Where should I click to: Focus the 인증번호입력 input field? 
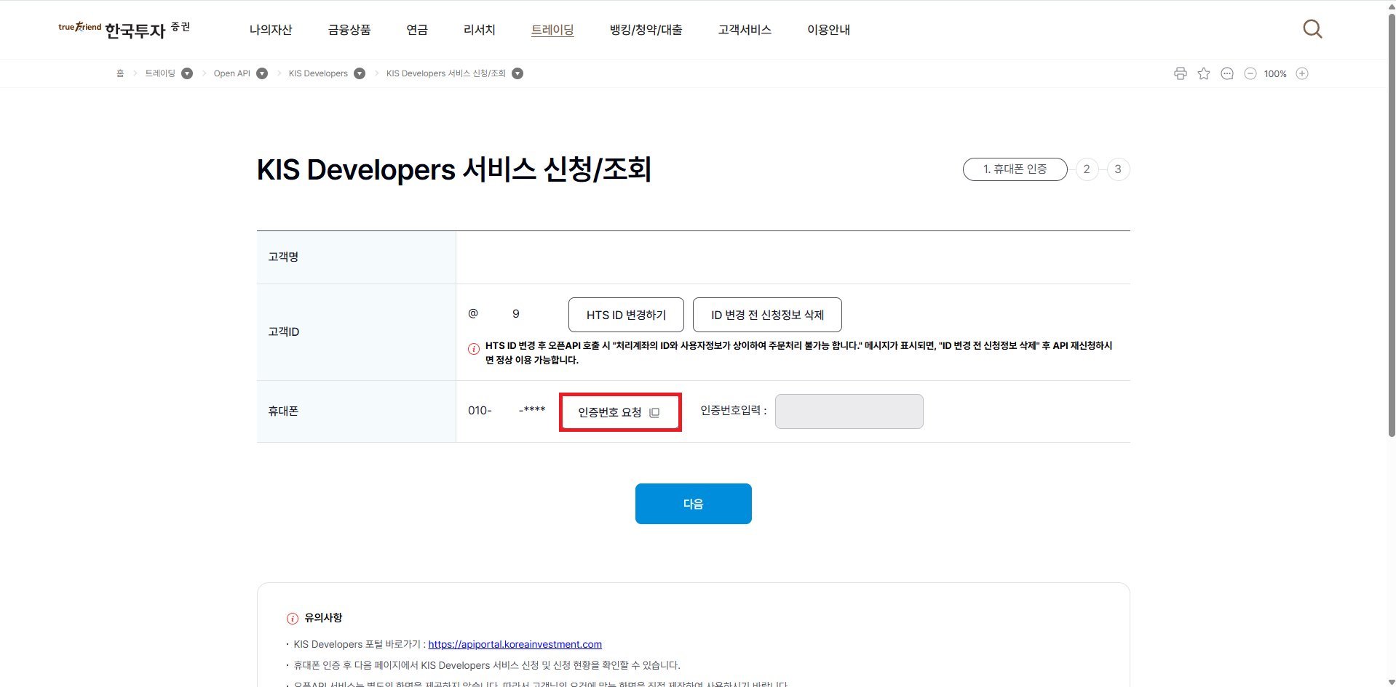[849, 411]
